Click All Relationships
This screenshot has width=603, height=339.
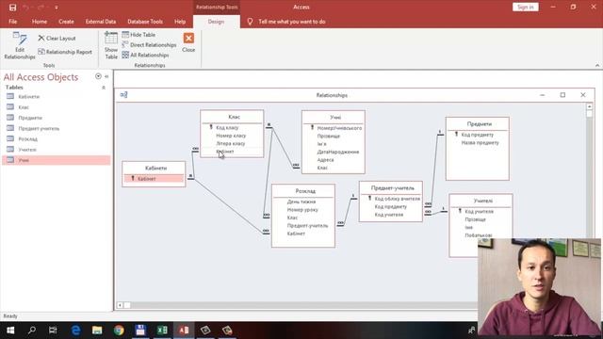pyautogui.click(x=145, y=55)
